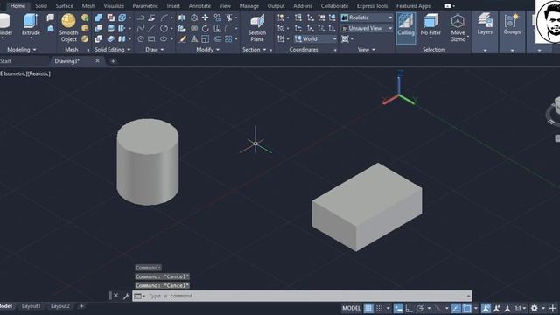Screen dimensions: 560x315
Task: Expand the Modeling panel
Action: point(21,50)
